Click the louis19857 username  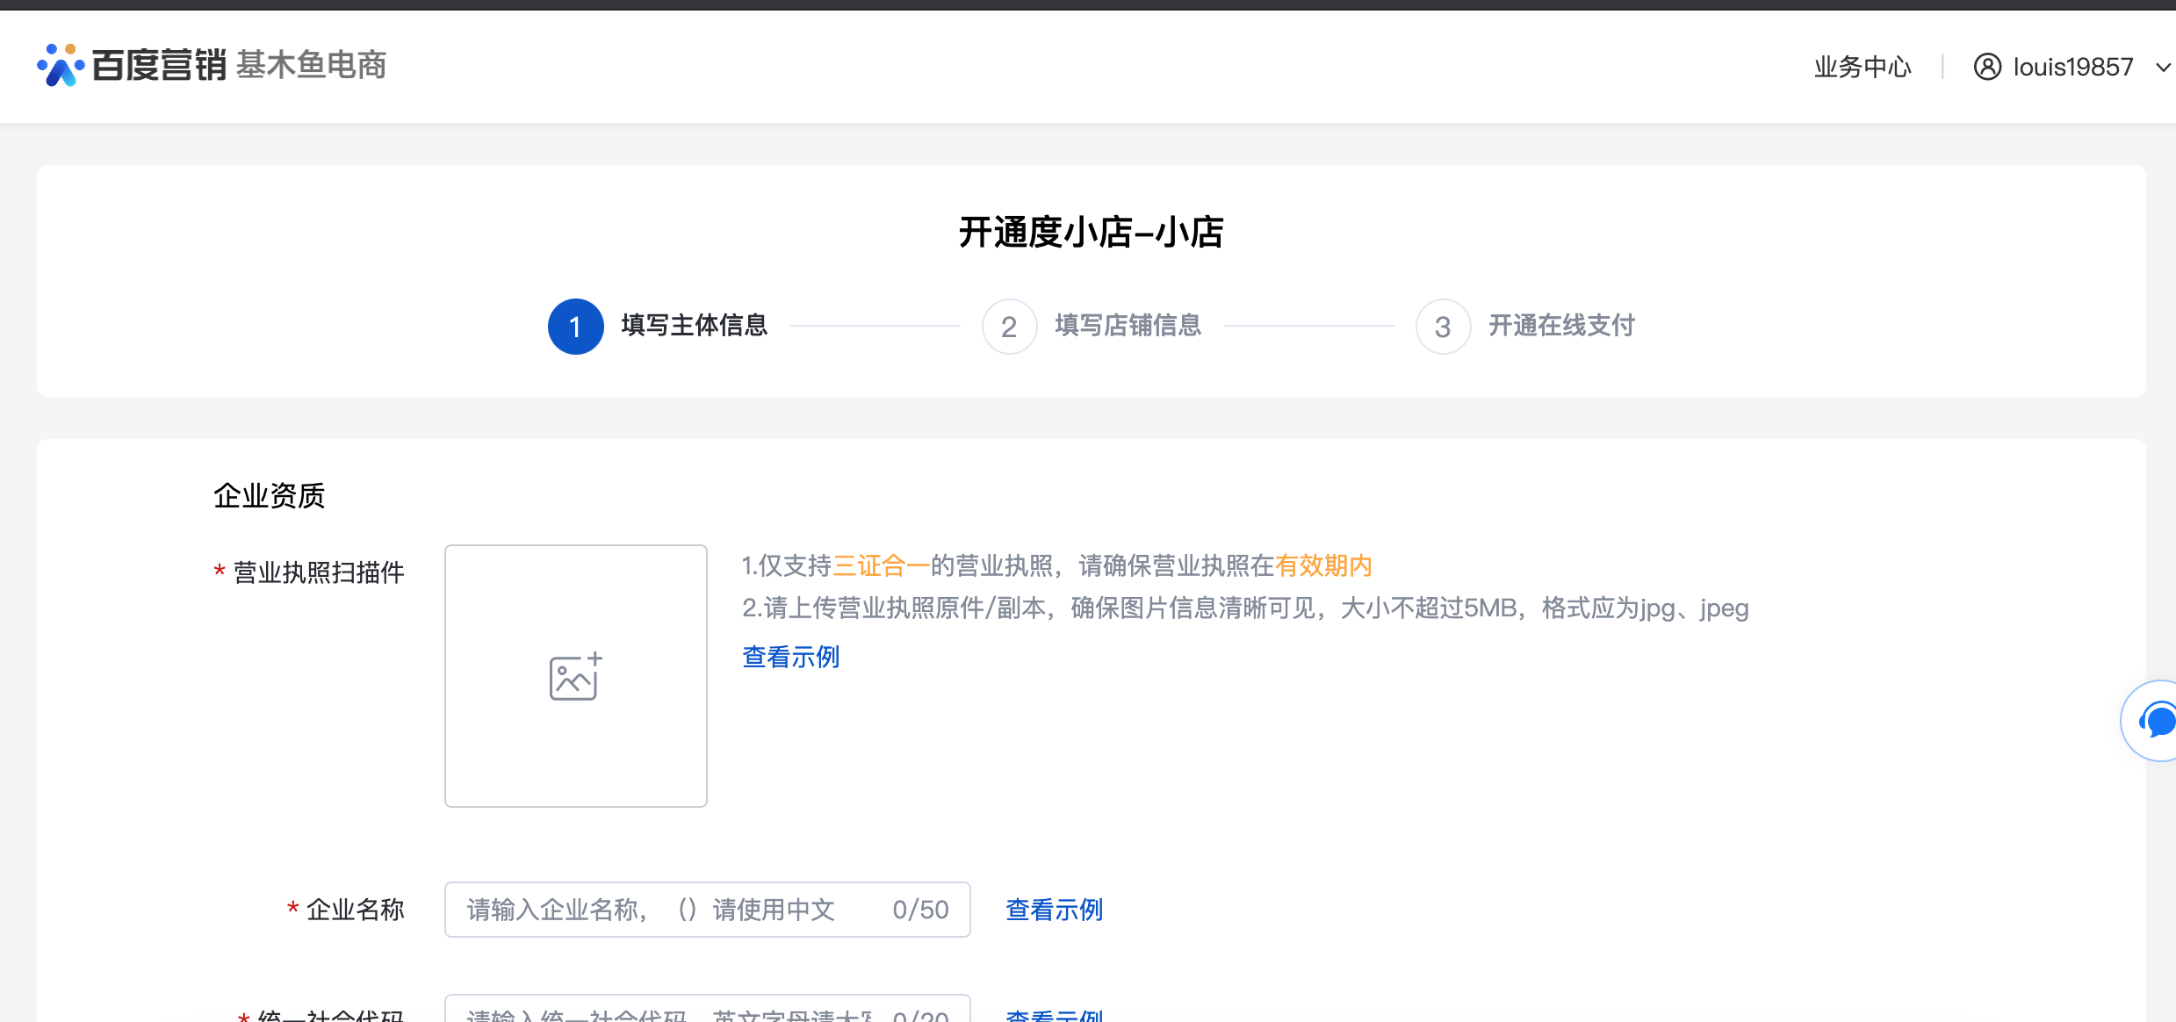(2073, 67)
